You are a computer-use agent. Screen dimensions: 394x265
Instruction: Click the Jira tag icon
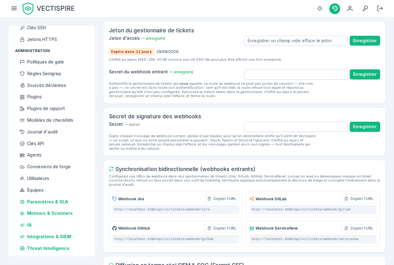coord(115,199)
